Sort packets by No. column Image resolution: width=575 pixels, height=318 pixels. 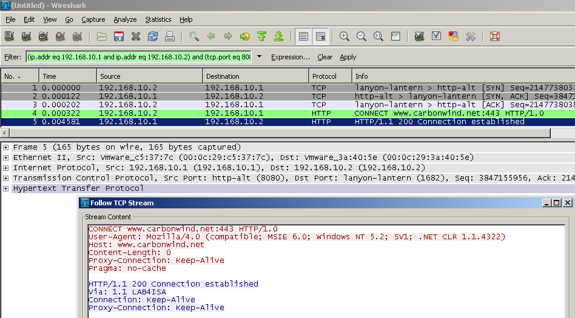click(20, 76)
